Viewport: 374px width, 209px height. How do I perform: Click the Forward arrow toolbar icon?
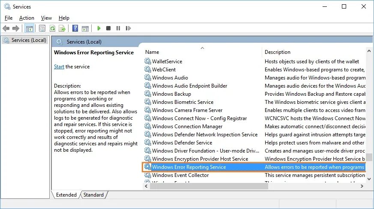(16, 28)
